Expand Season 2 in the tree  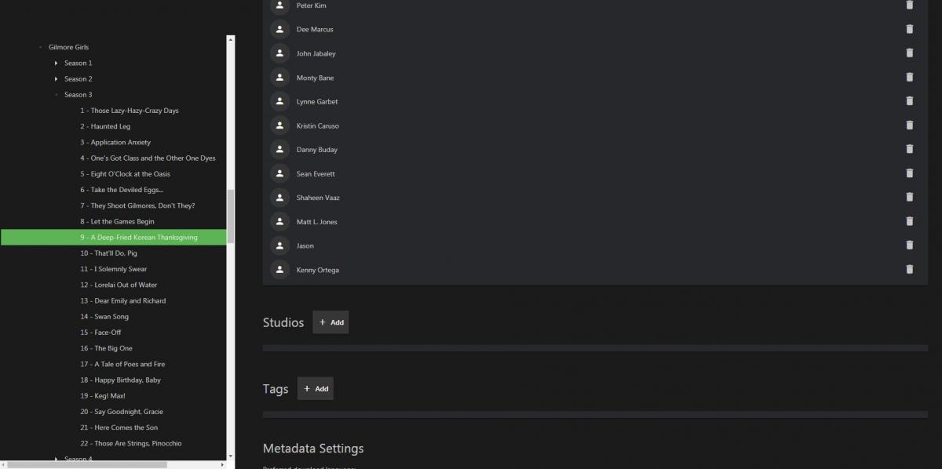[x=57, y=78]
